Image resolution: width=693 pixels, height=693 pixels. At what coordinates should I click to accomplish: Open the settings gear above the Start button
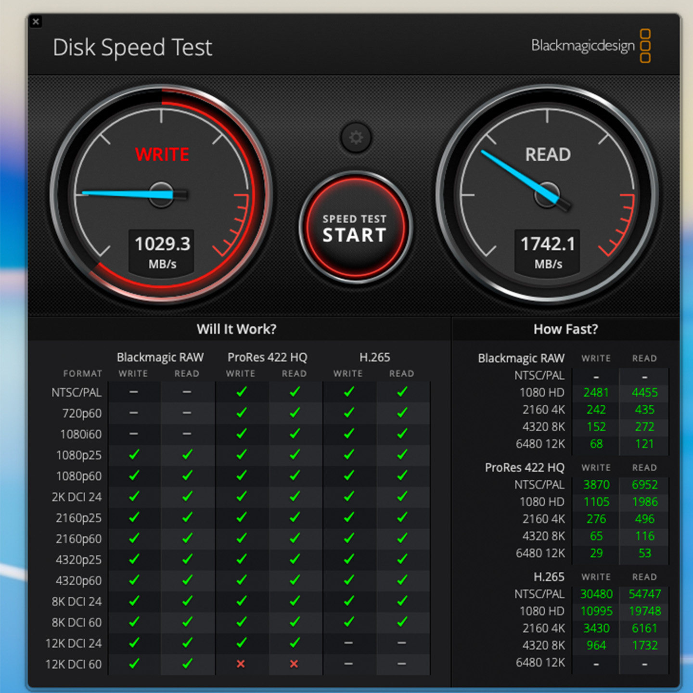355,137
